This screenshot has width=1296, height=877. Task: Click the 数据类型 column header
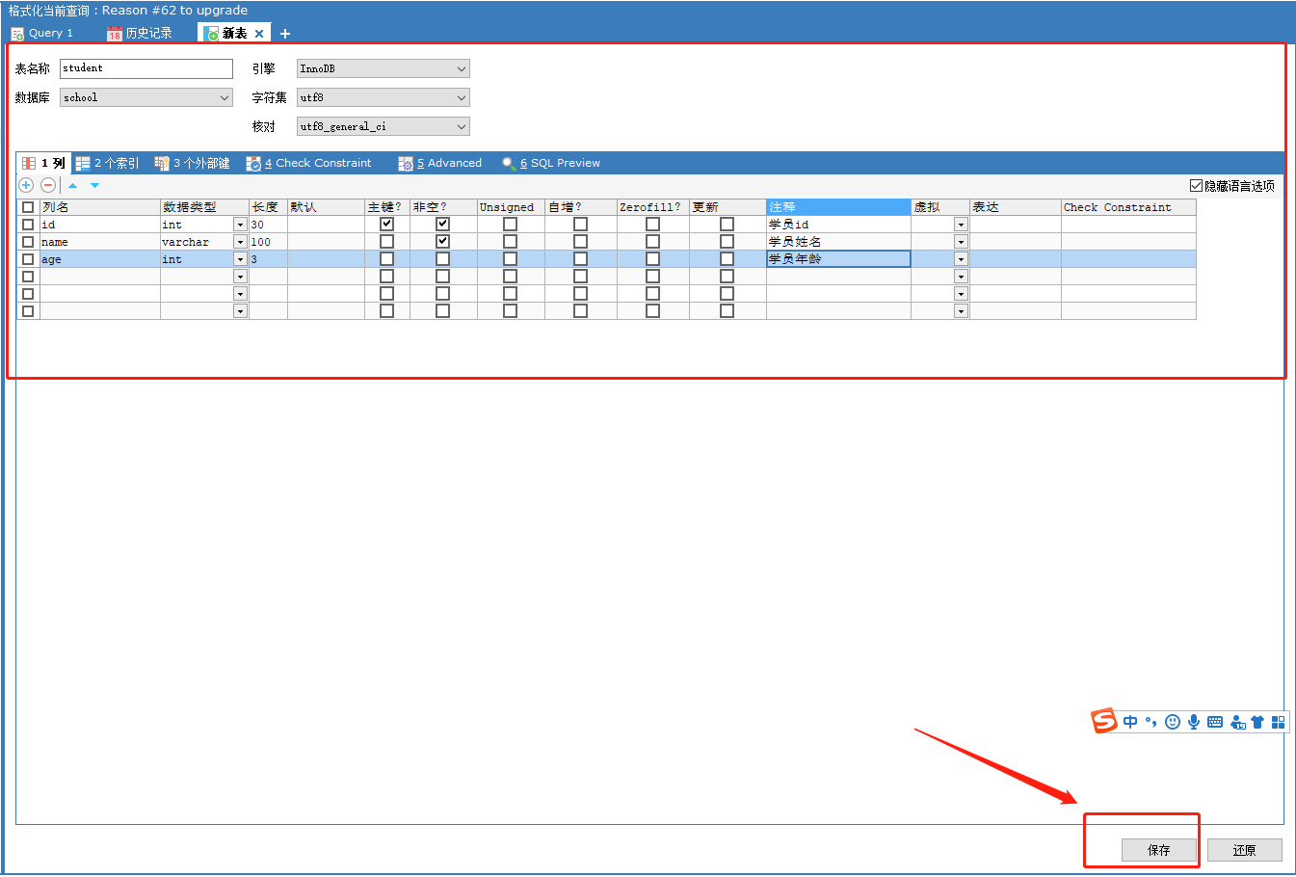click(204, 207)
